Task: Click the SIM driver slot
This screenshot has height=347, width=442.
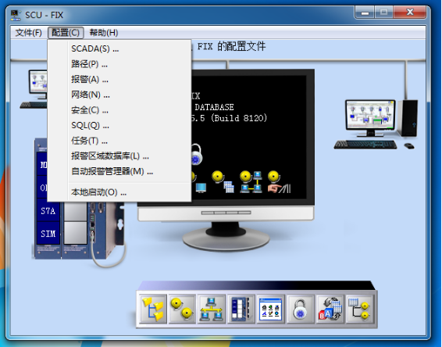Action: pos(48,234)
